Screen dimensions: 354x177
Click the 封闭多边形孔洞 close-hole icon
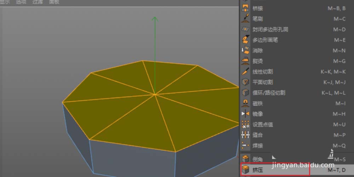[245, 29]
